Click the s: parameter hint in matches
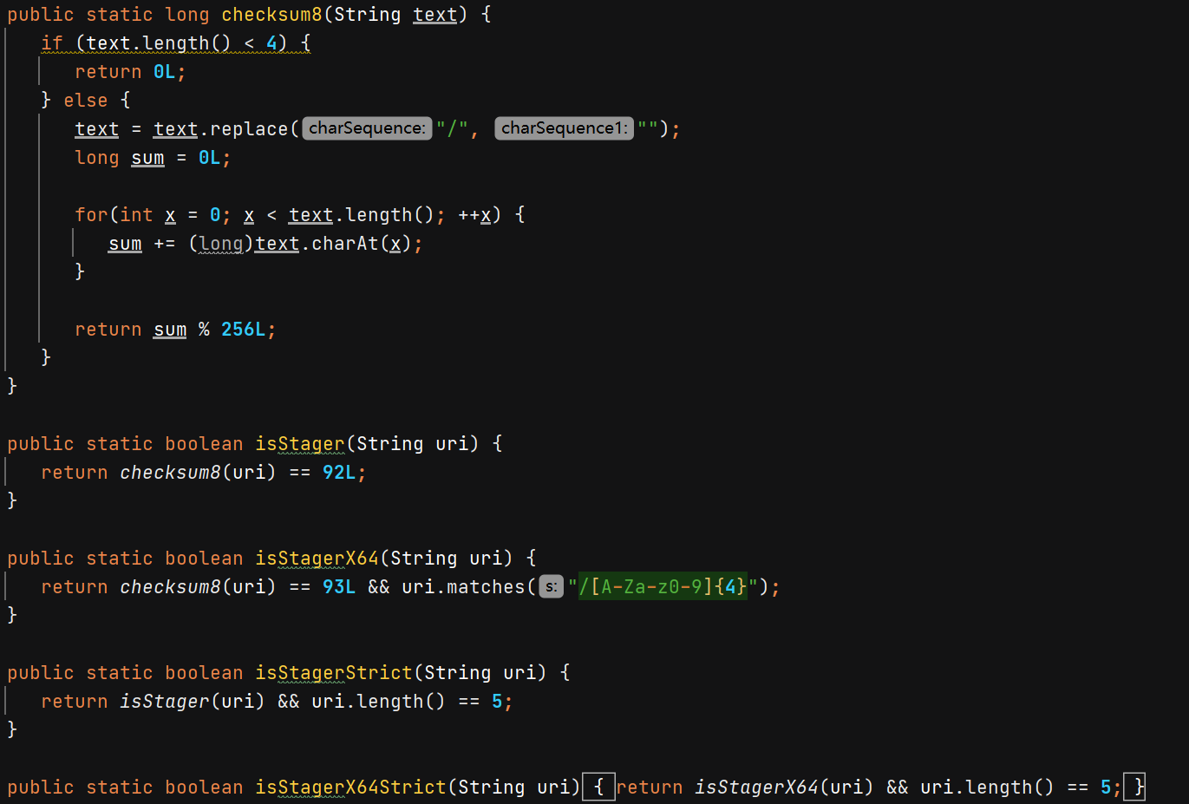This screenshot has height=804, width=1189. [552, 587]
